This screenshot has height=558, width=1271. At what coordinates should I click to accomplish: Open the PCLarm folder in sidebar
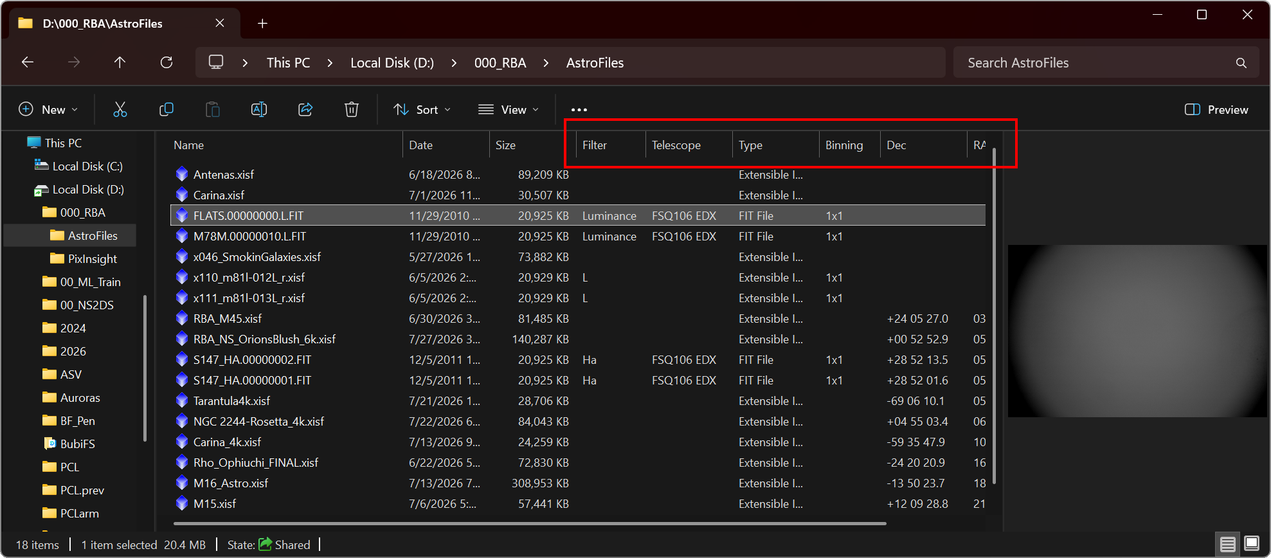79,513
